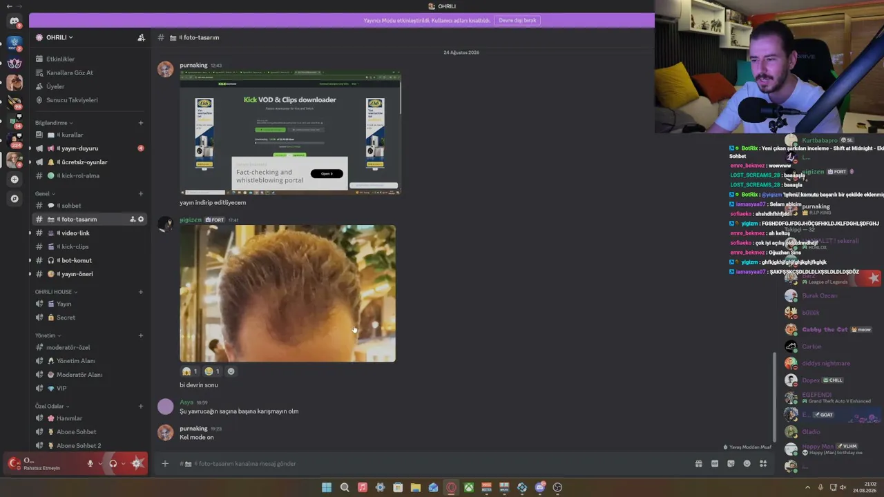Add a reaction to yigizm's photo message
Viewport: 884px width, 497px height.
click(231, 371)
